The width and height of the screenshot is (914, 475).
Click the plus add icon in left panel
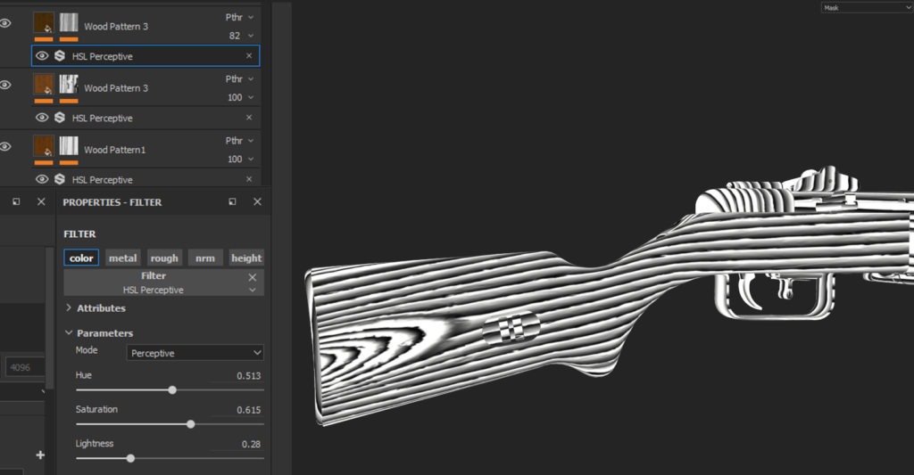coord(40,455)
